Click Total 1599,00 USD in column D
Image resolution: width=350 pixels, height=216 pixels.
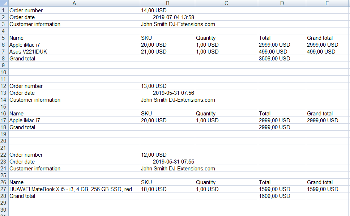click(x=282, y=189)
